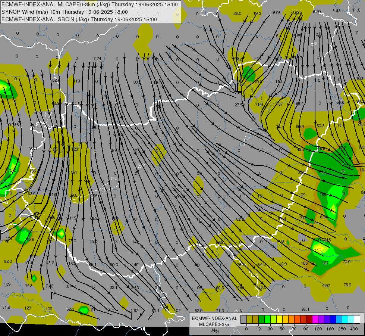The width and height of the screenshot is (365, 336).
Task: Select the white legend color swatch
Action: 357,320
